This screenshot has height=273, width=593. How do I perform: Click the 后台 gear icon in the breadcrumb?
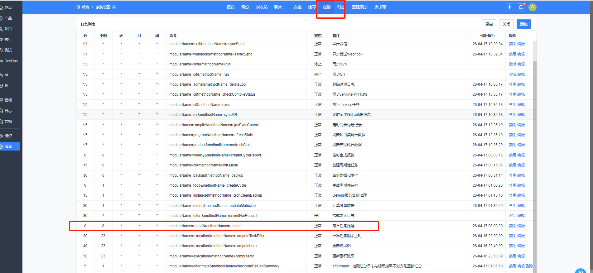coord(78,7)
